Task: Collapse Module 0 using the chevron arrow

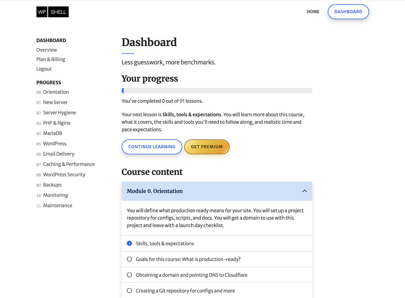Action: pyautogui.click(x=304, y=191)
